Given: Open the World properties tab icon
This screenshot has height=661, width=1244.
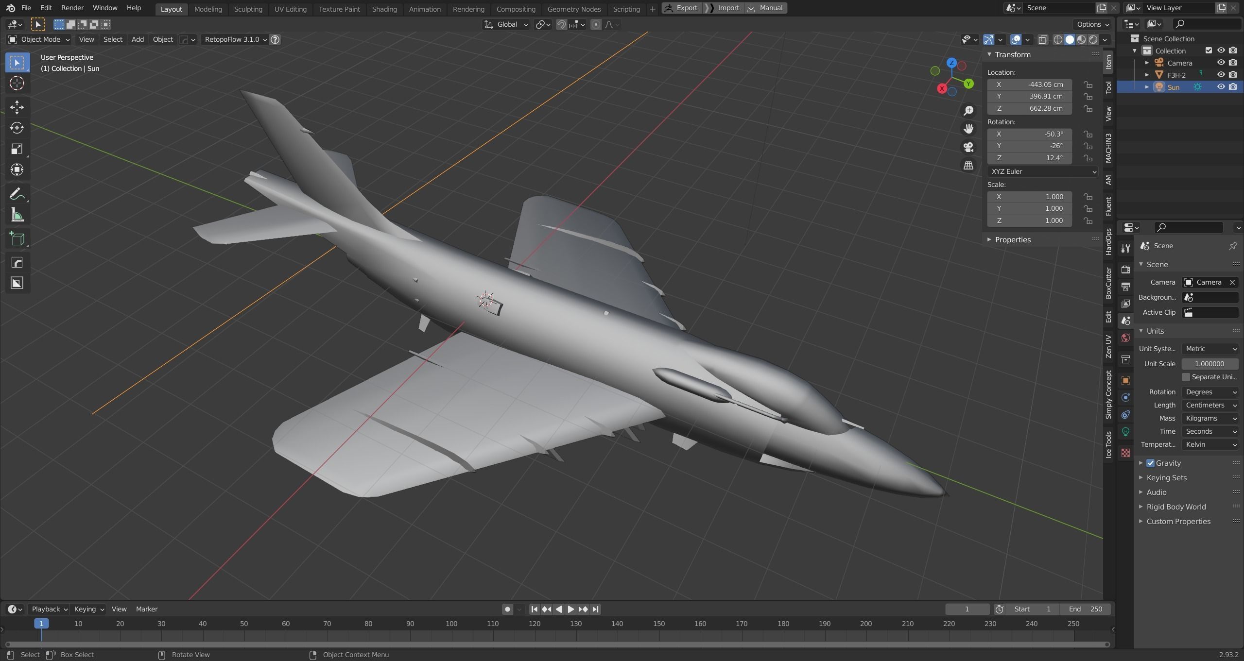Looking at the screenshot, I should click(x=1125, y=338).
